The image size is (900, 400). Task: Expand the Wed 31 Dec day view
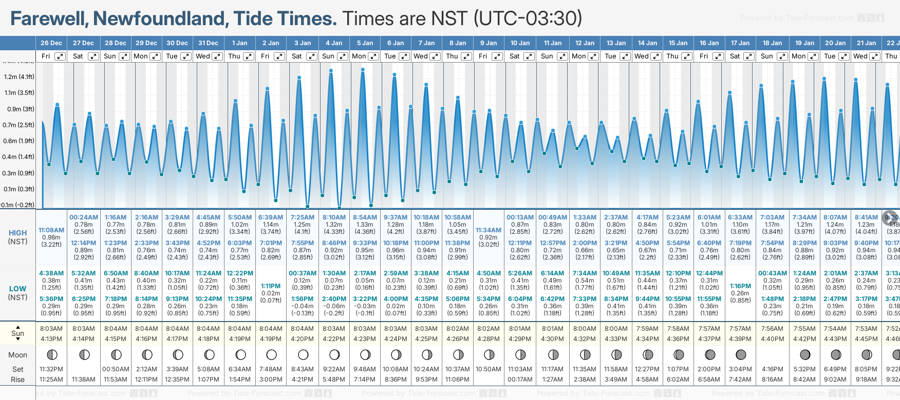point(217,56)
